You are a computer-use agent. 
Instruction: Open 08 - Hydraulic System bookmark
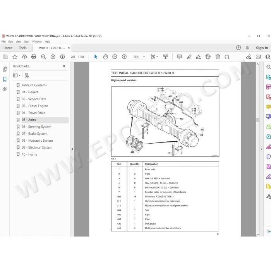pyautogui.click(x=37, y=141)
